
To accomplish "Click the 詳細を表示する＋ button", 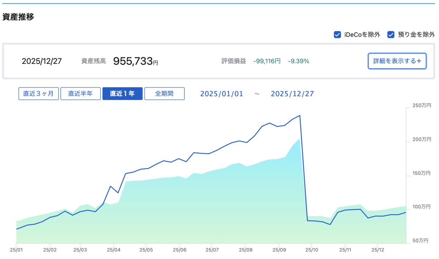I will 397,61.
